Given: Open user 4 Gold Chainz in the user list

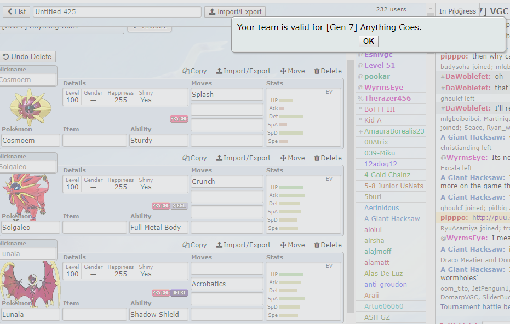Looking at the screenshot, I should [387, 175].
